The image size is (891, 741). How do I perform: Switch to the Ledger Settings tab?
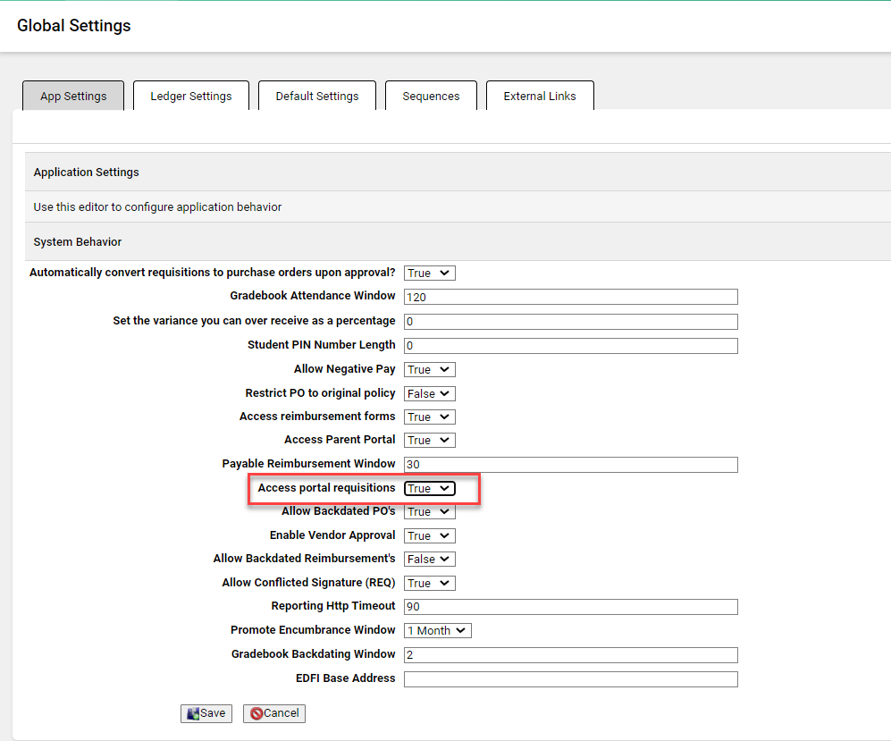click(190, 96)
